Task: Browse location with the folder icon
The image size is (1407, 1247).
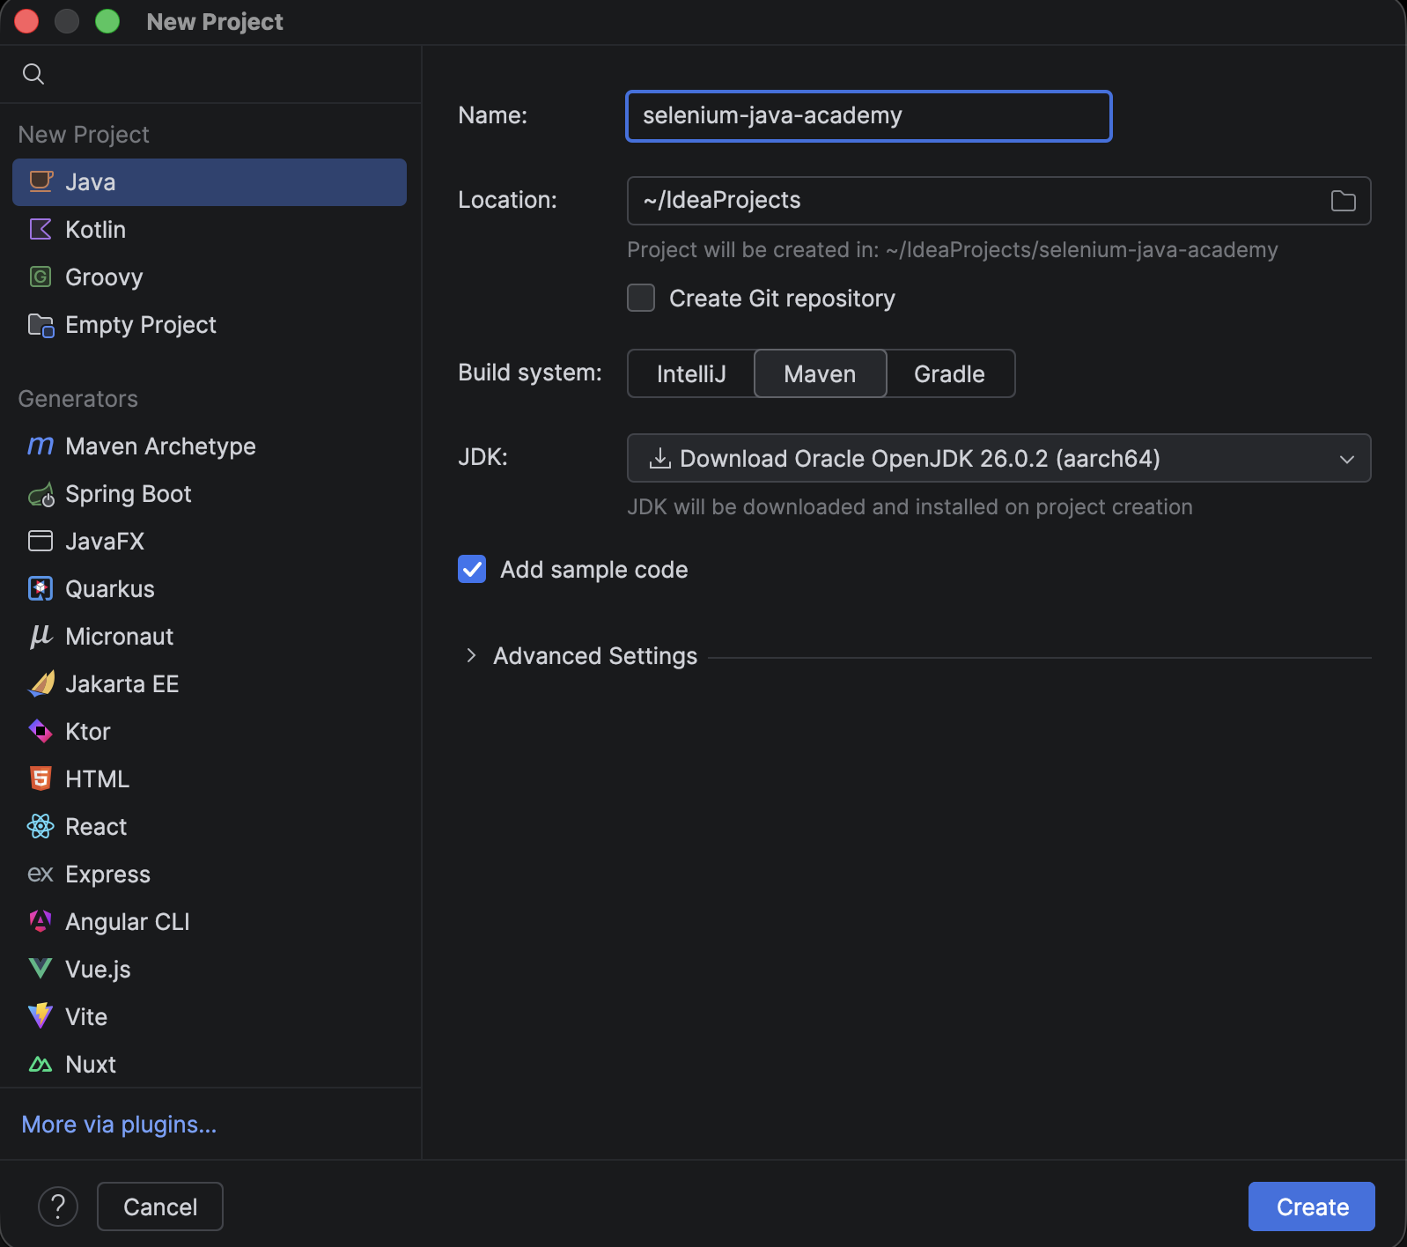Action: pyautogui.click(x=1343, y=201)
